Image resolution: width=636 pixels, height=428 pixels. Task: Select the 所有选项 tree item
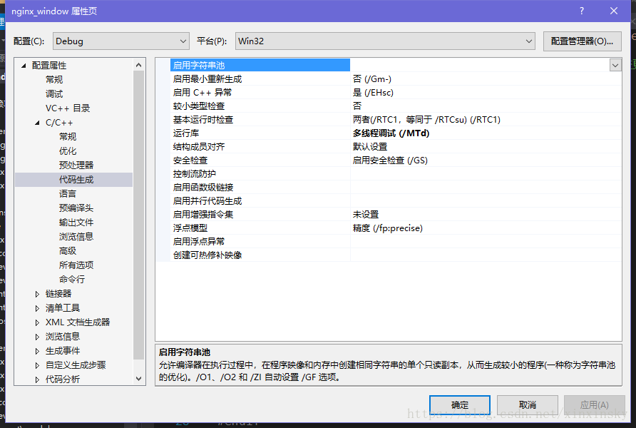(76, 265)
